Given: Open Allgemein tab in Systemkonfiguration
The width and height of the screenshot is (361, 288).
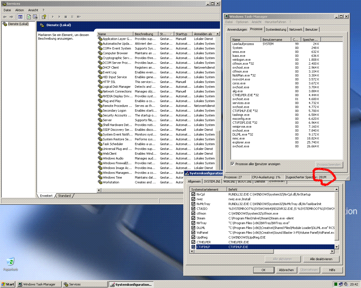Looking at the screenshot, I should [194, 181].
